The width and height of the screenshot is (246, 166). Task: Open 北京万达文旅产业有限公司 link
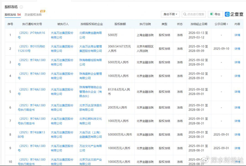91,162
